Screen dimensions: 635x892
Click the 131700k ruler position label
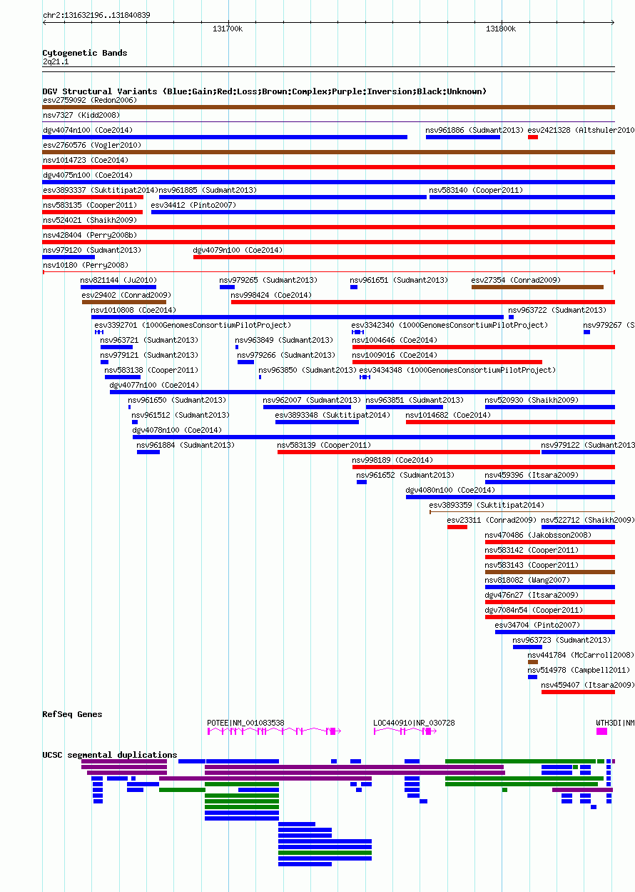pyautogui.click(x=228, y=29)
